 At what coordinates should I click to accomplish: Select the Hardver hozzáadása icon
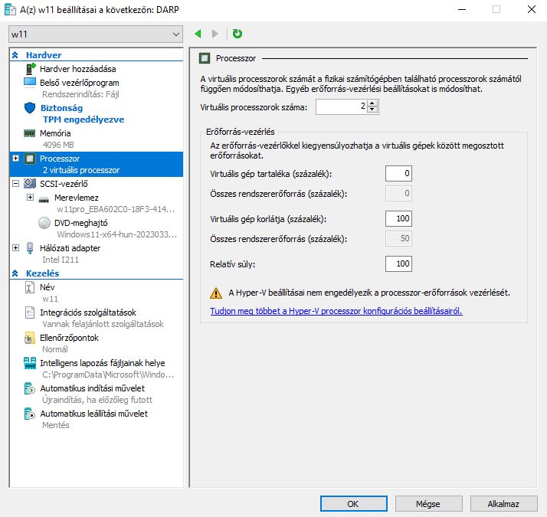pyautogui.click(x=31, y=70)
